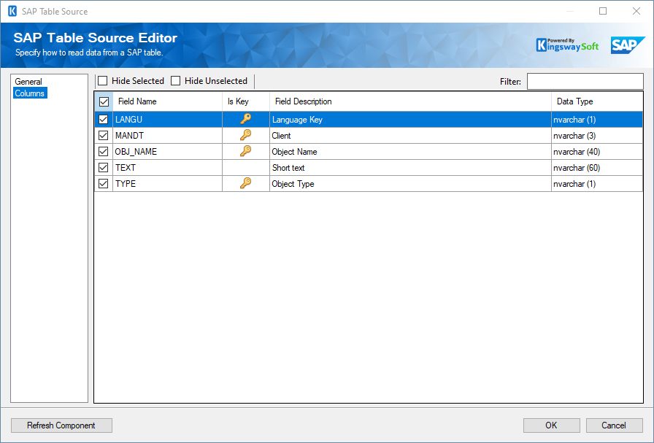Confirm changes with OK
The width and height of the screenshot is (654, 443).
point(551,425)
